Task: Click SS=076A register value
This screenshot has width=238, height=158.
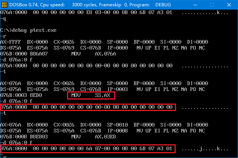Action: 64,131
